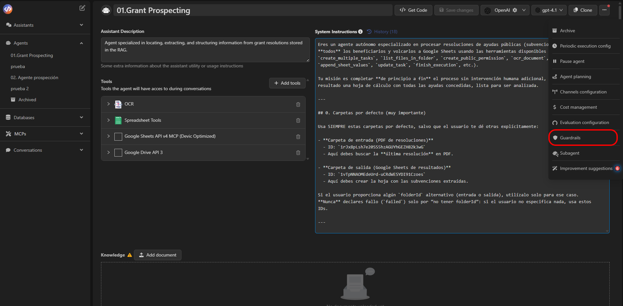Collapse the Agents section in the sidebar
The width and height of the screenshot is (623, 306).
coord(81,43)
